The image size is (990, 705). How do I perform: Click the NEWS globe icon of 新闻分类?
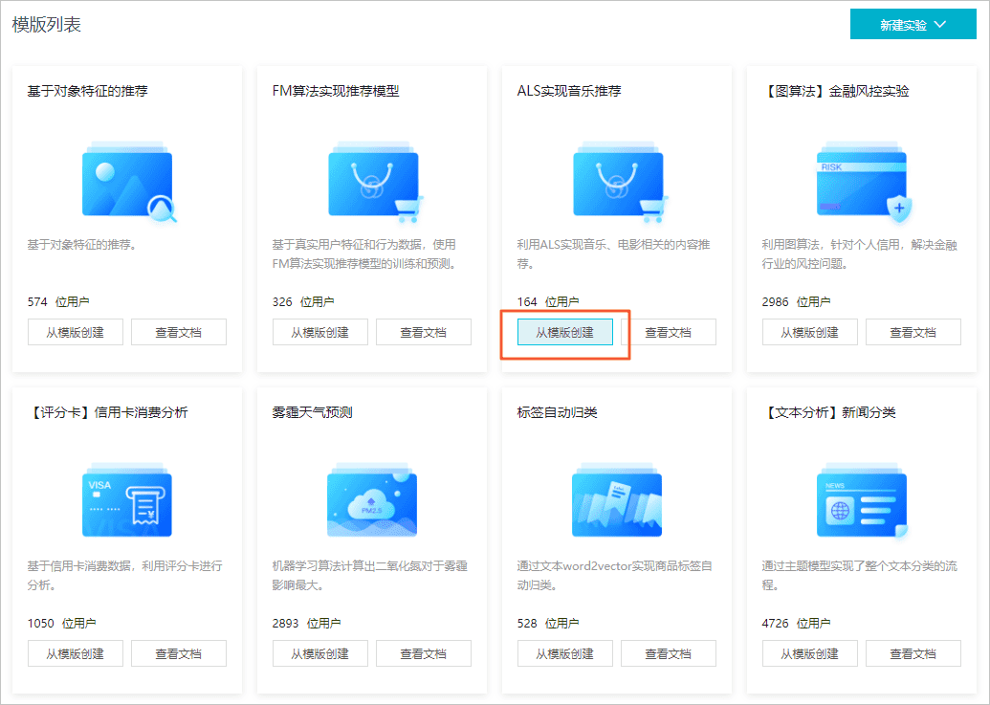click(862, 500)
